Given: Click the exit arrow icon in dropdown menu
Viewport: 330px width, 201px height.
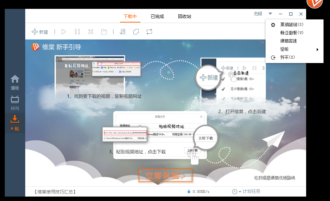Looking at the screenshot, I should click(x=273, y=58).
